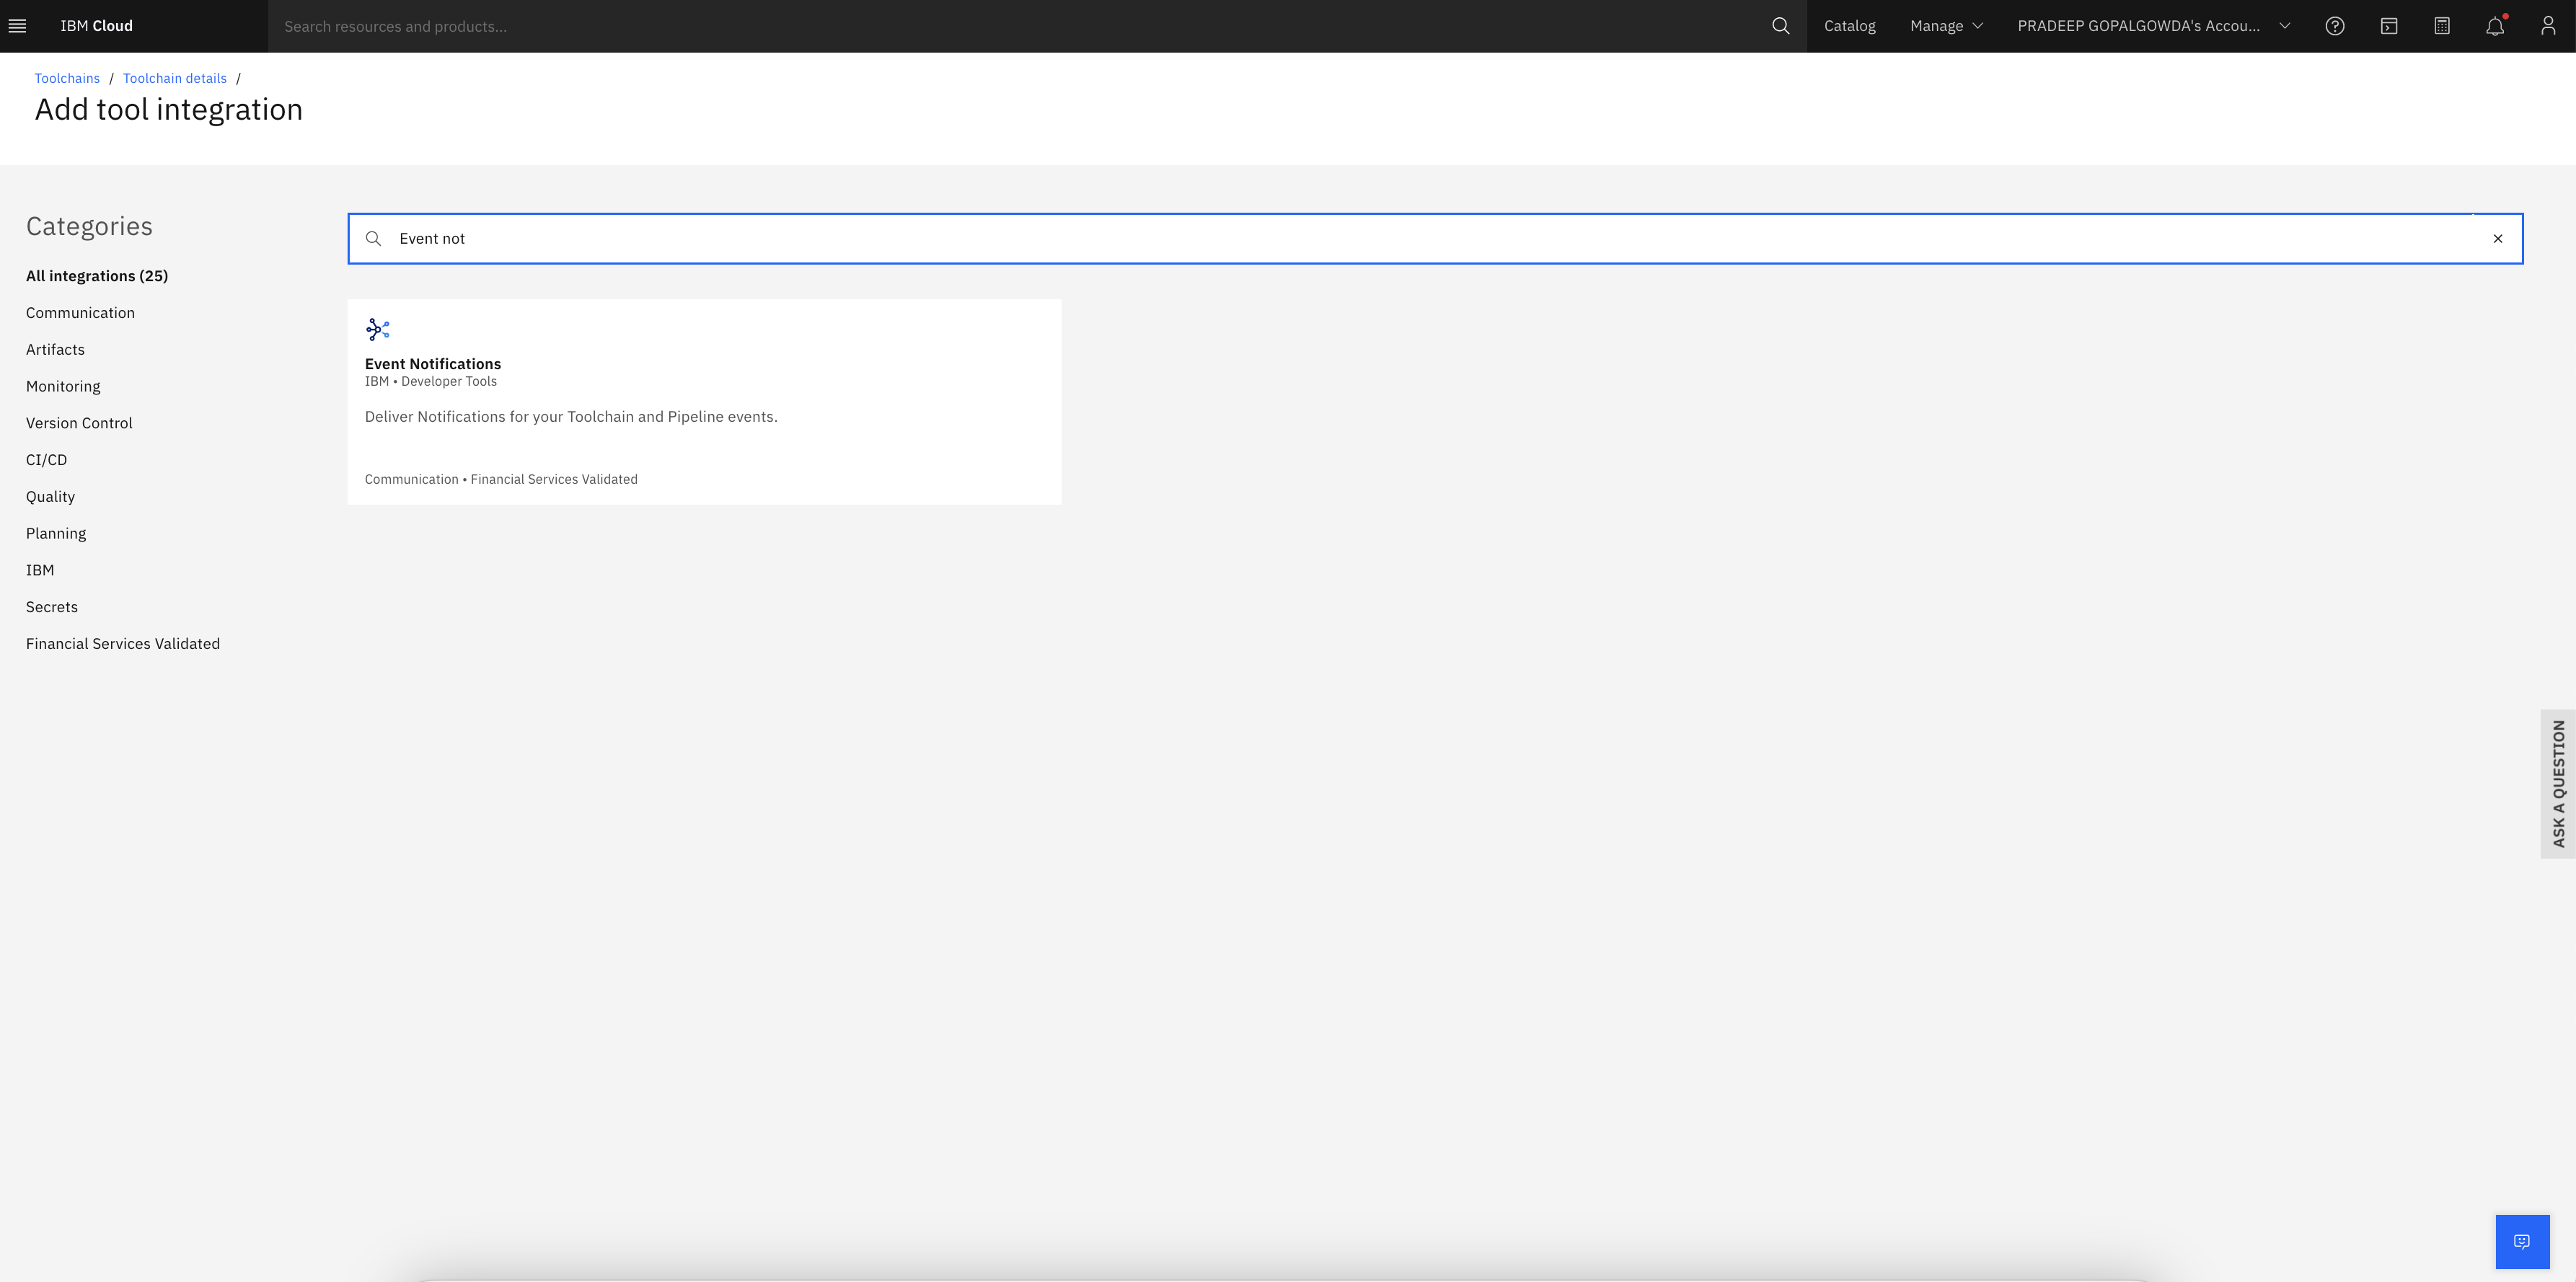Select the Financial Services Validated category
This screenshot has height=1282, width=2576.
pos(122,643)
